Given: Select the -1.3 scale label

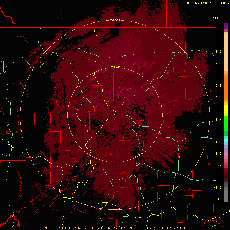Looking at the screenshot, I should [x=217, y=188].
